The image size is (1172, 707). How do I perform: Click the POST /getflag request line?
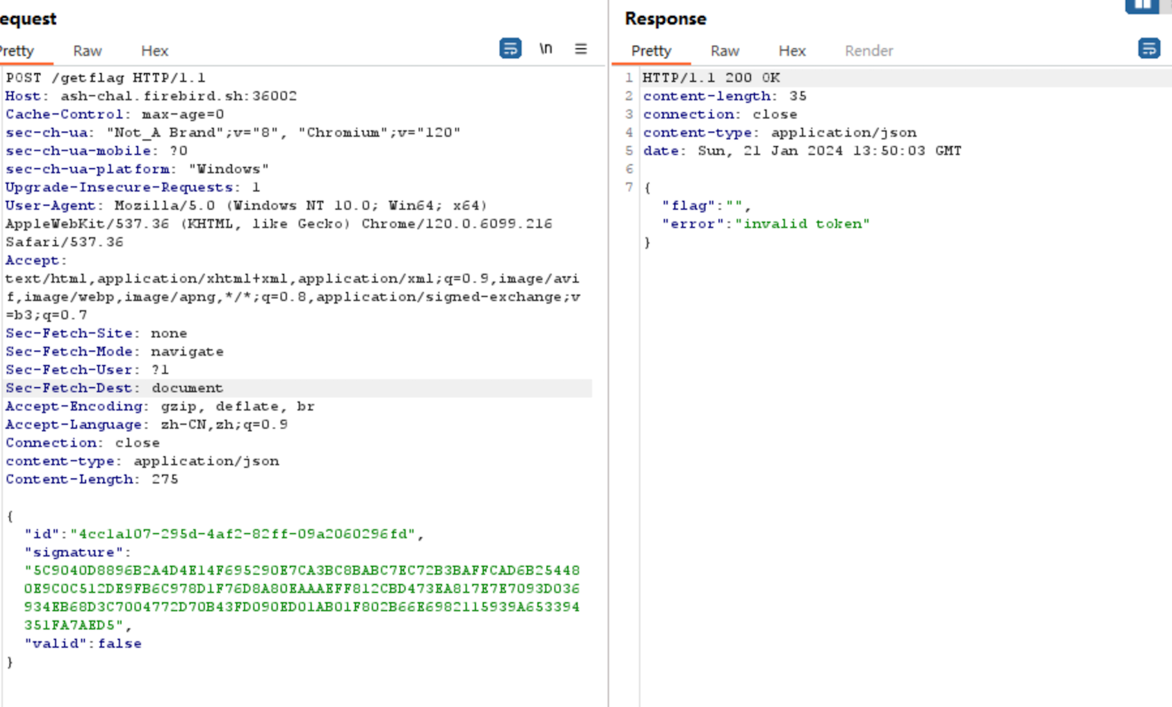coord(106,78)
